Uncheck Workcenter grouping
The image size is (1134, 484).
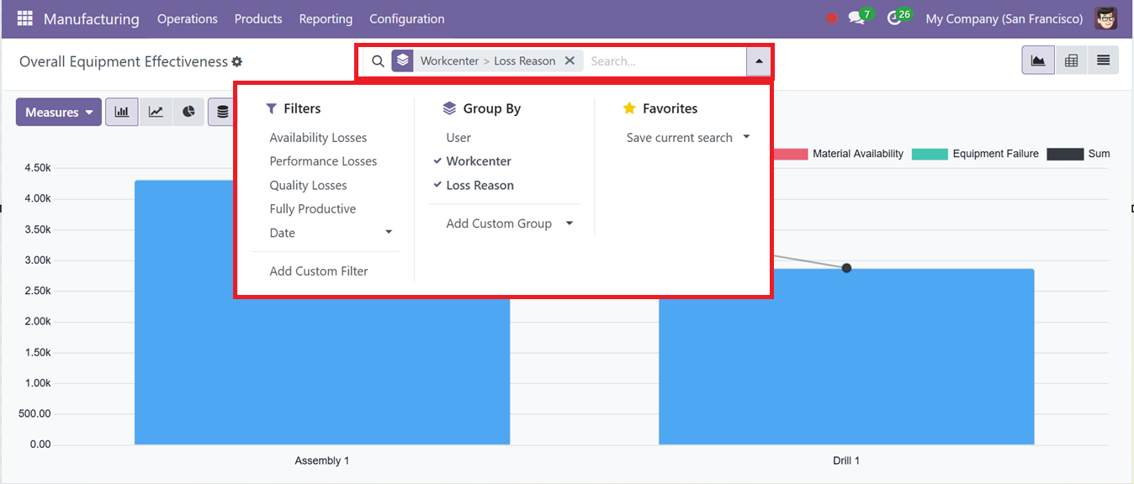pos(479,161)
